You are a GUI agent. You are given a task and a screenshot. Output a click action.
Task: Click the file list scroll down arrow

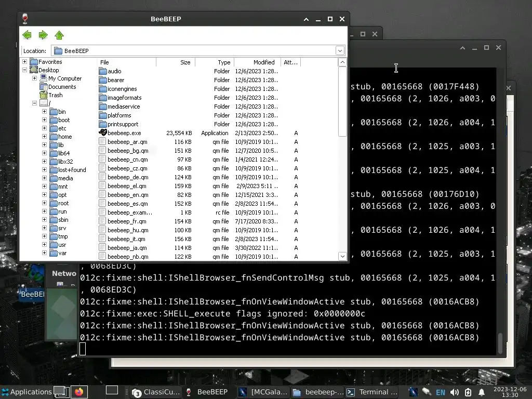coord(342,257)
